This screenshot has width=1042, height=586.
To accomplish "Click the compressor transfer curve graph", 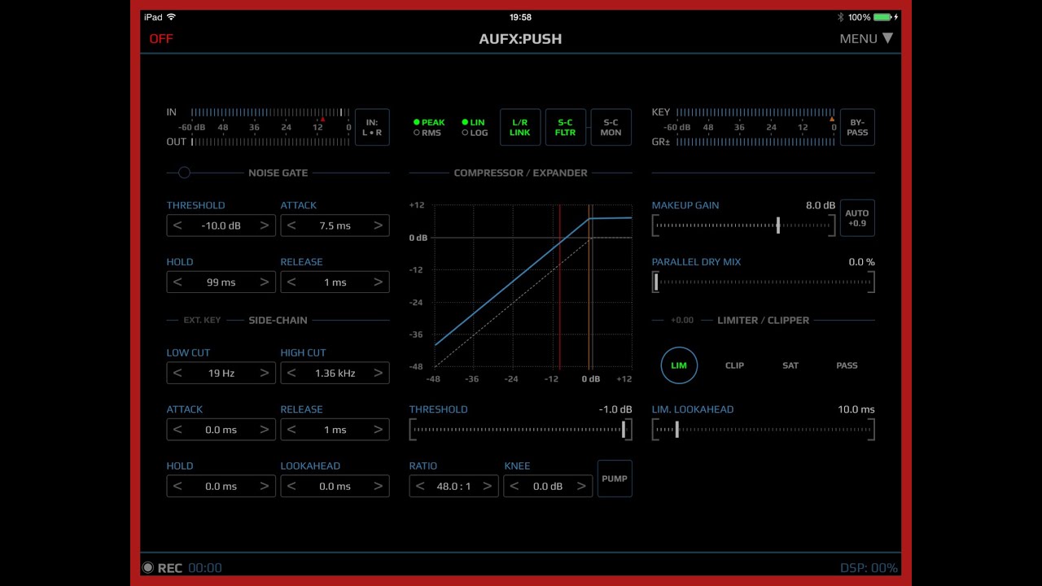I will click(532, 286).
